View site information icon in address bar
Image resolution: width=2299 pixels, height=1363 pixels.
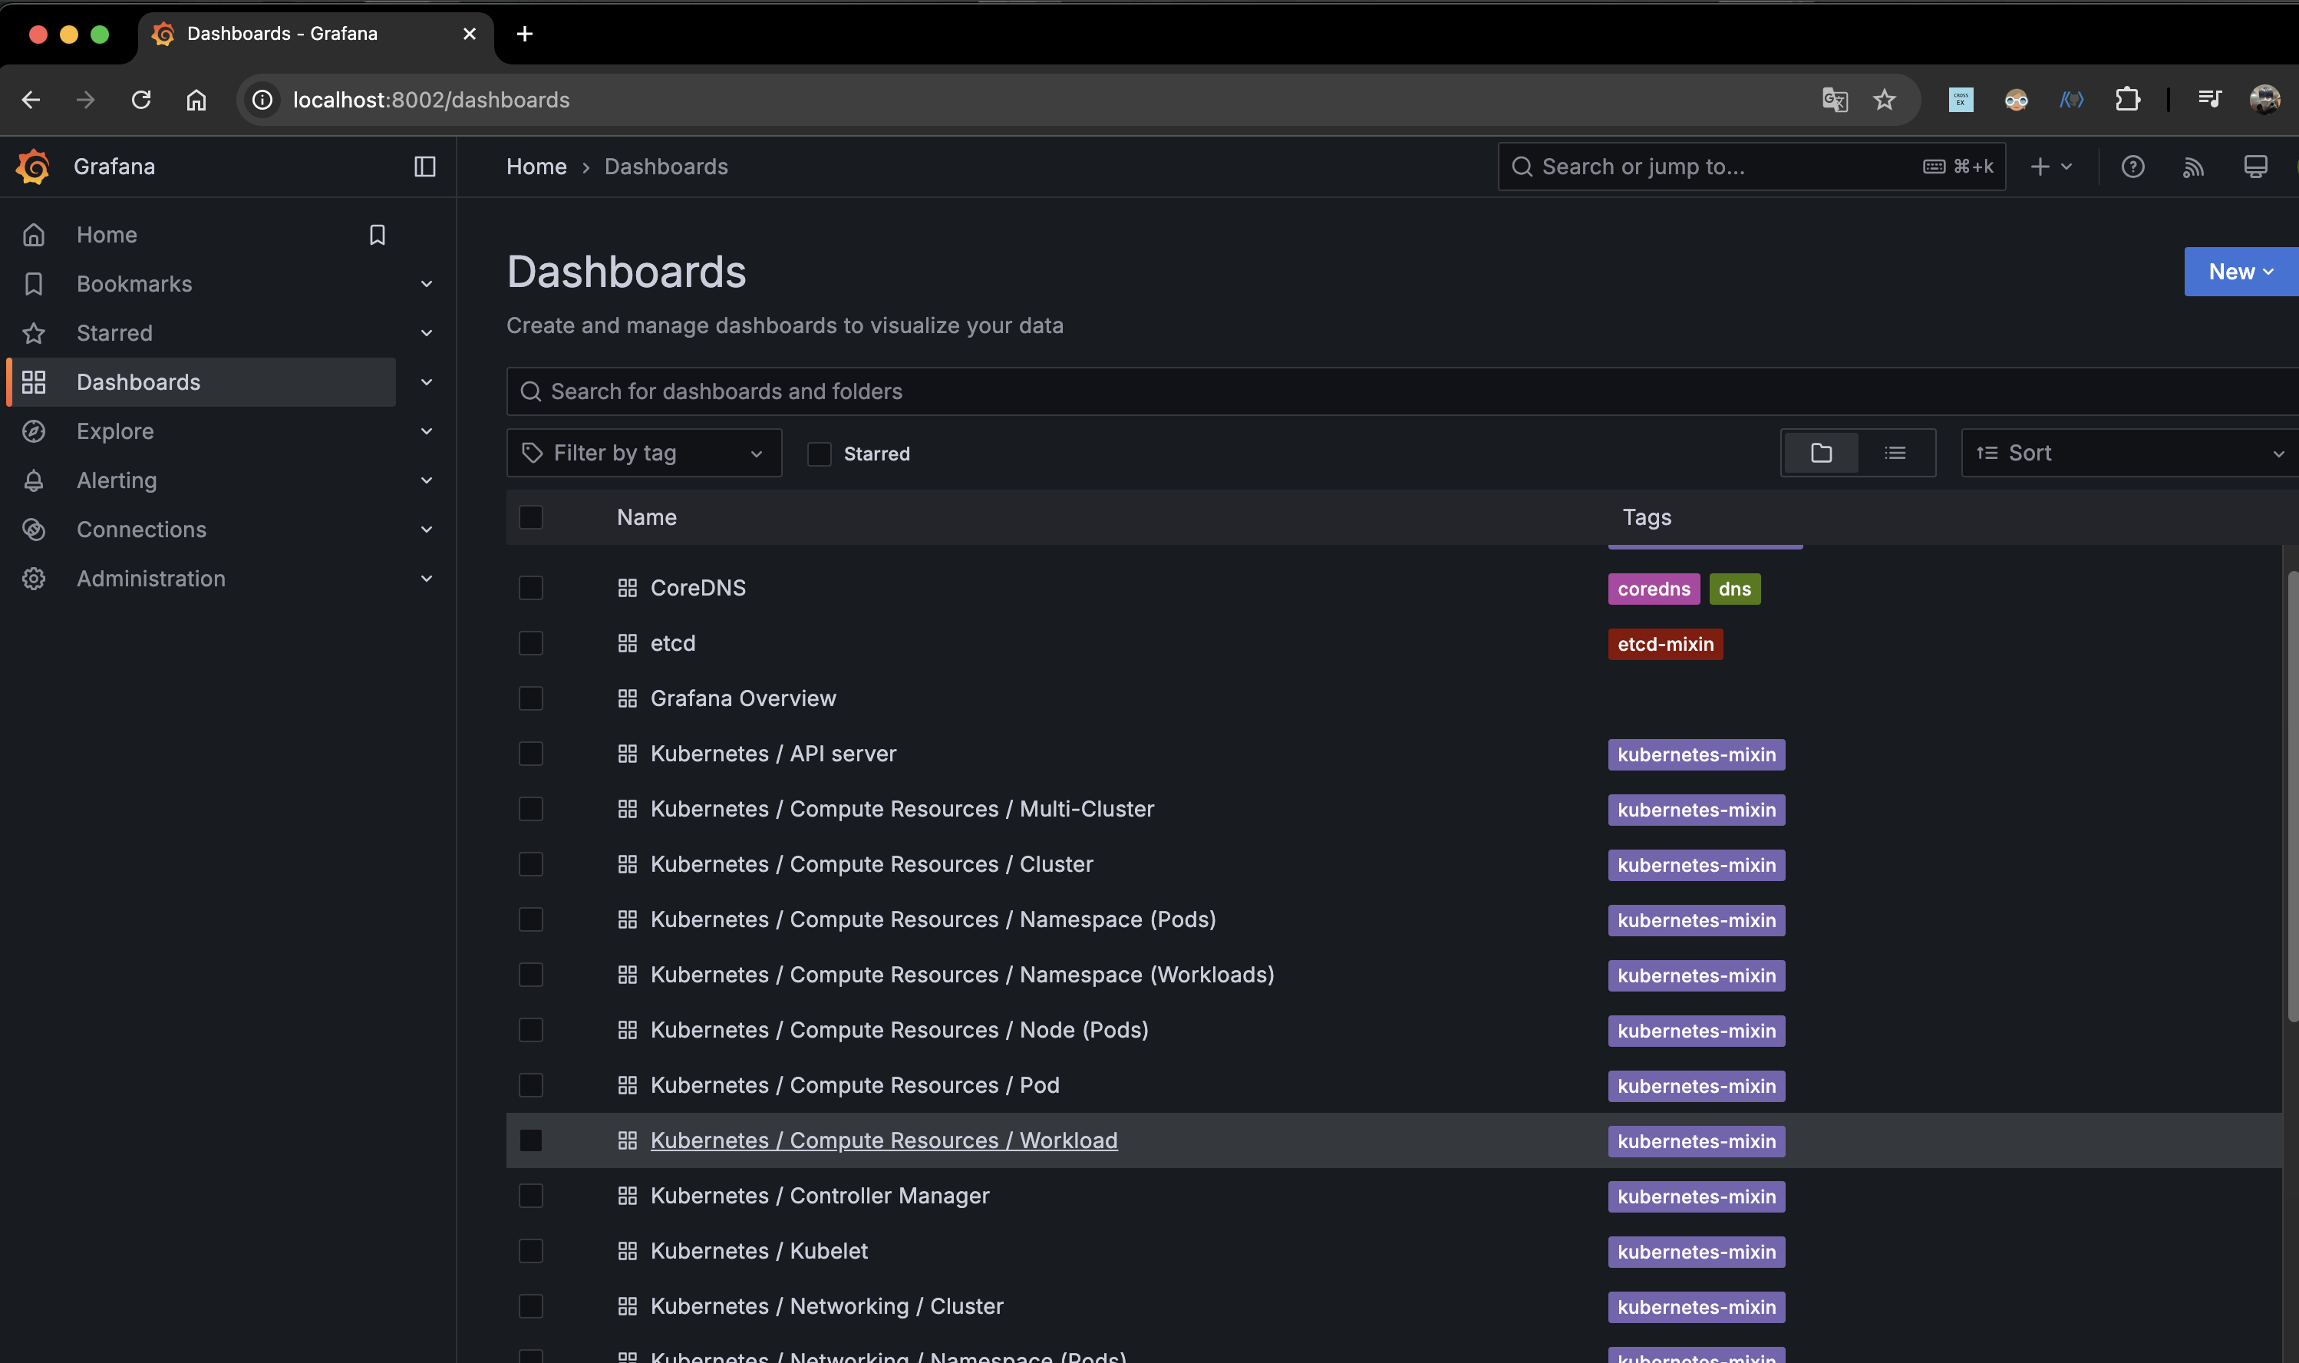point(262,99)
